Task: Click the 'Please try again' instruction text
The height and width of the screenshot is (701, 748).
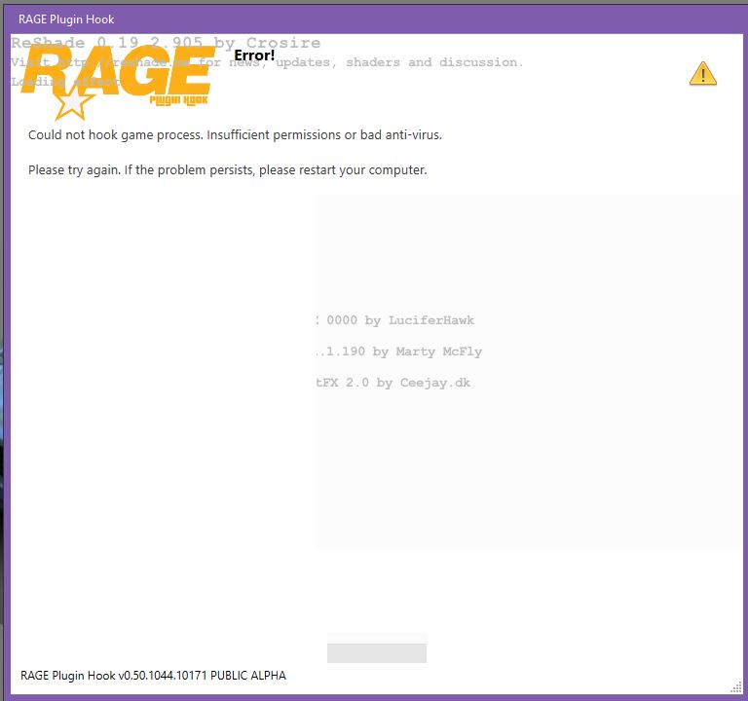Action: 228,169
